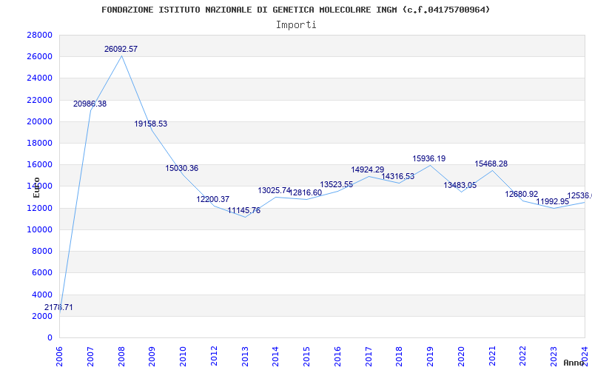Click the x-axis year 2009

coord(152,357)
